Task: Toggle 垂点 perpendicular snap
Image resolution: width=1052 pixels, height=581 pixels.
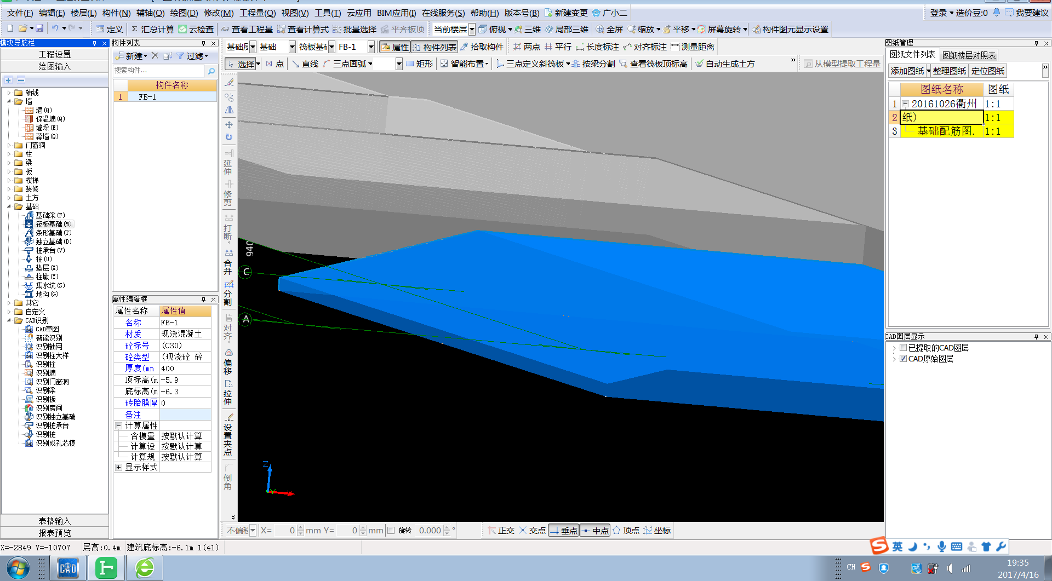Action: pos(564,530)
